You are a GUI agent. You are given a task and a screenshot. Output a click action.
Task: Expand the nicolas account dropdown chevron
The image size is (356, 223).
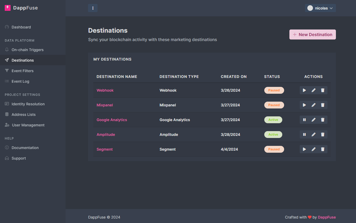331,8
